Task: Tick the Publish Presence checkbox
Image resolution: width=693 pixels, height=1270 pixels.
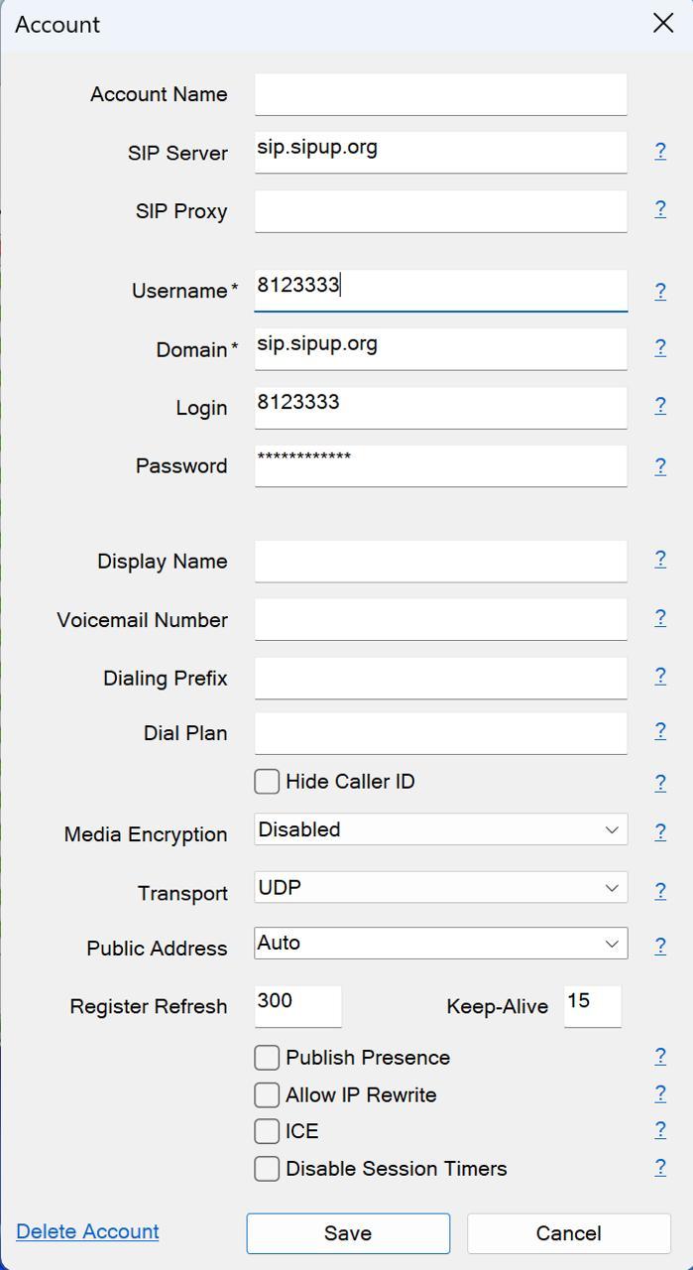Action: click(x=267, y=1058)
